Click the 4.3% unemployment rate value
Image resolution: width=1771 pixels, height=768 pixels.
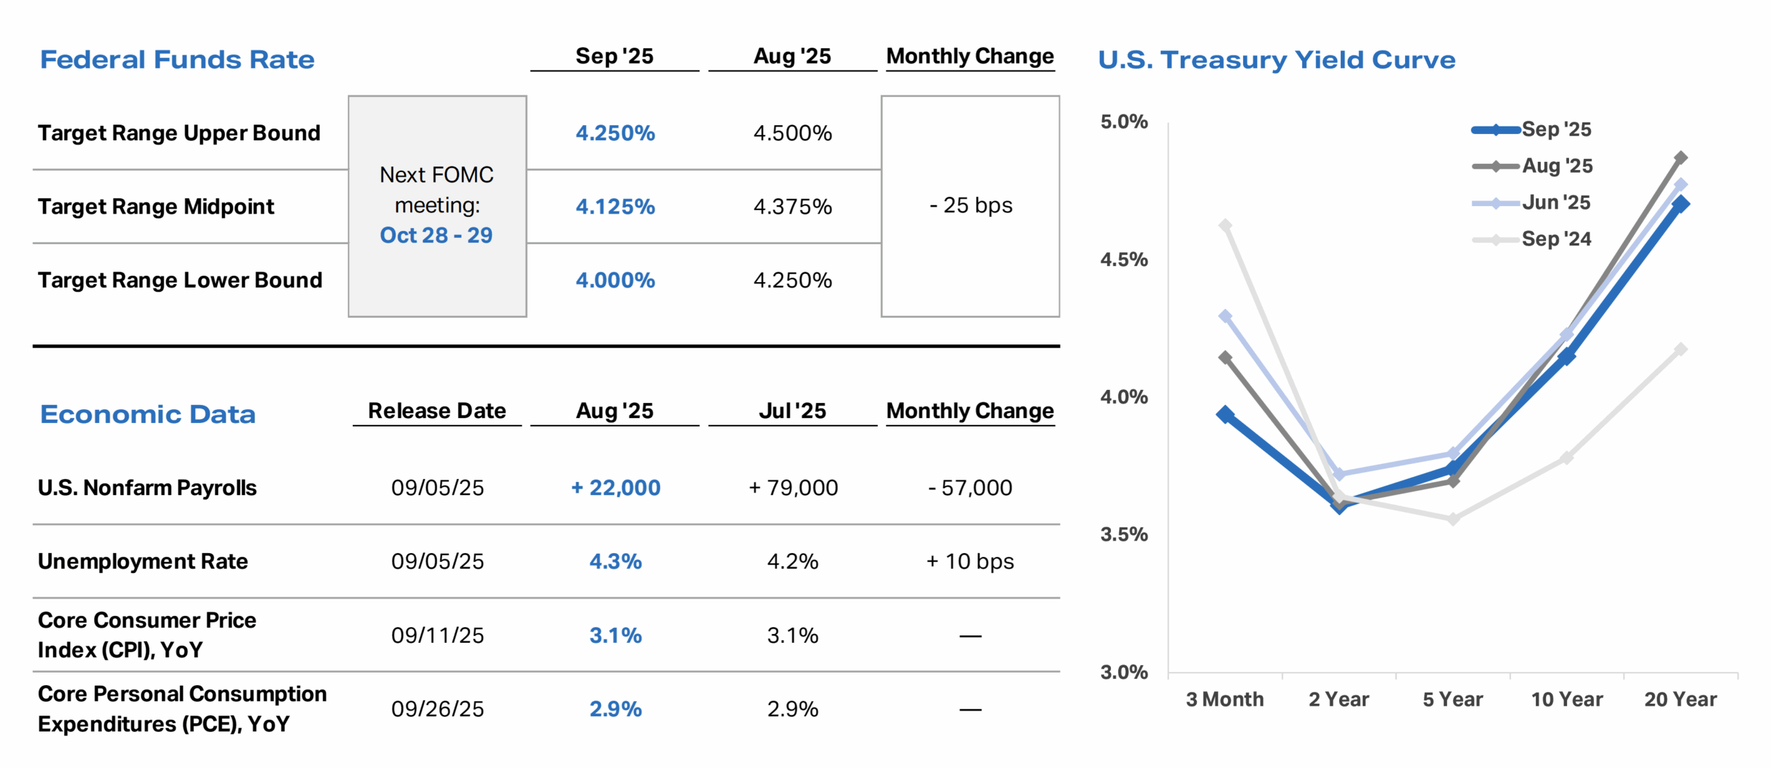(x=615, y=561)
